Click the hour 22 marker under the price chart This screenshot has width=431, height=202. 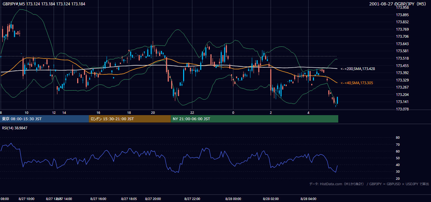coord(192,112)
